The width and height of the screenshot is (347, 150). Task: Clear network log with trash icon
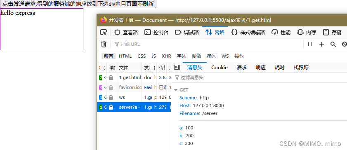coord(104,44)
